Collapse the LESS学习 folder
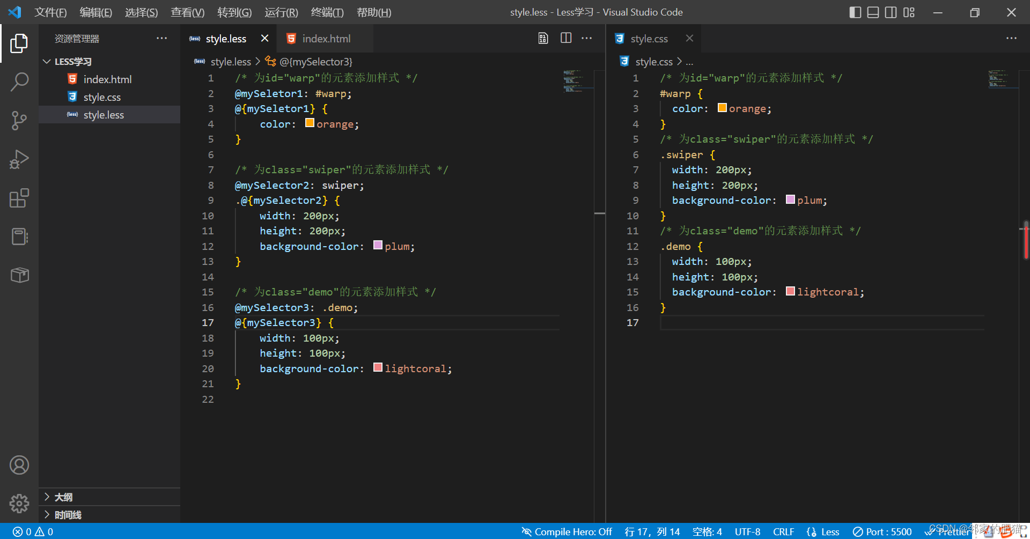This screenshot has height=539, width=1030. [109, 62]
